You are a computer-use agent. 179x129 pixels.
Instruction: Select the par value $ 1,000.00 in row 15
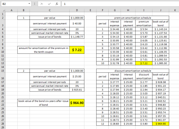[x=77, y=71]
